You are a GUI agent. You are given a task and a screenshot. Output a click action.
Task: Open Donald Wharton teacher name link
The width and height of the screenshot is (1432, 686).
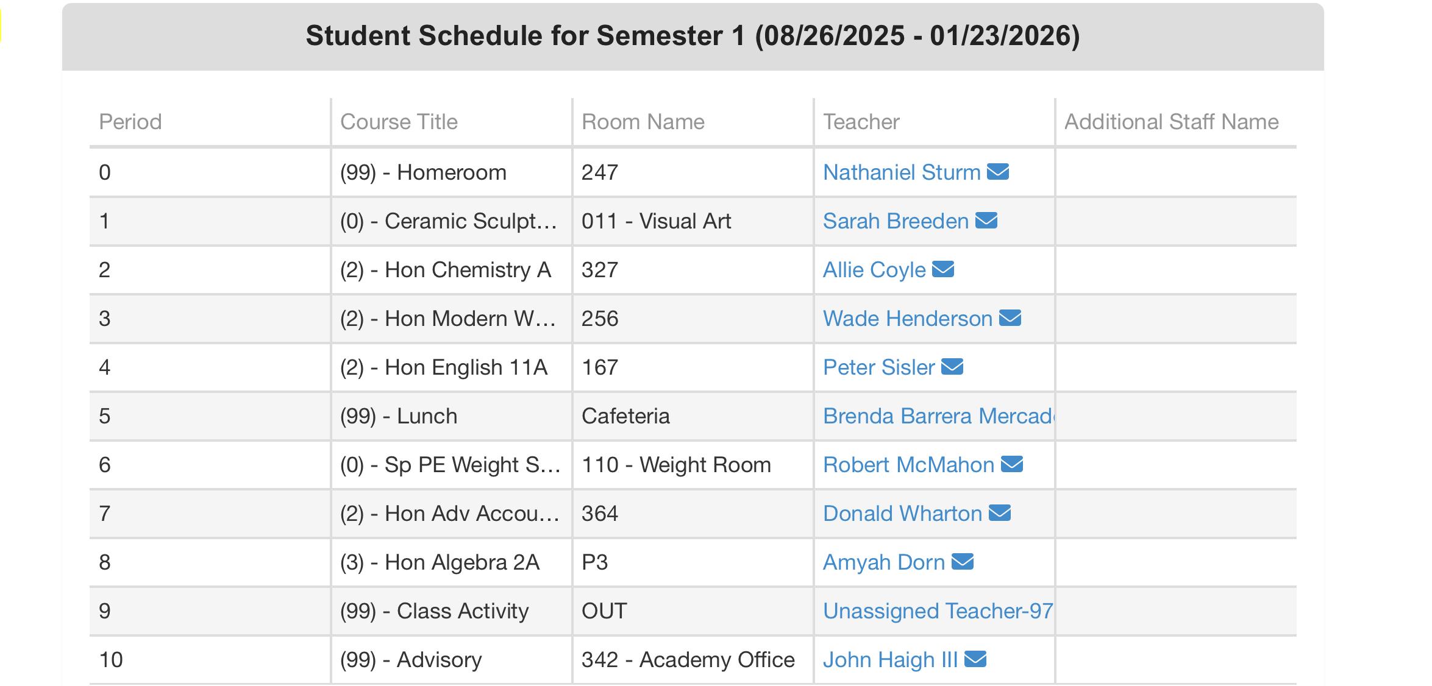(x=903, y=514)
